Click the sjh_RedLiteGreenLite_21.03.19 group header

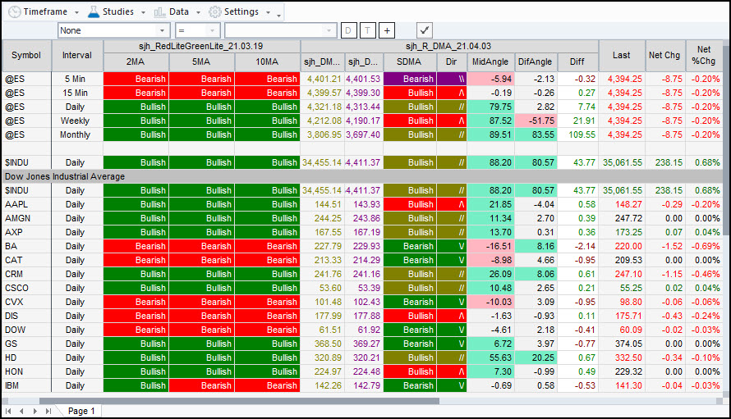click(x=201, y=47)
